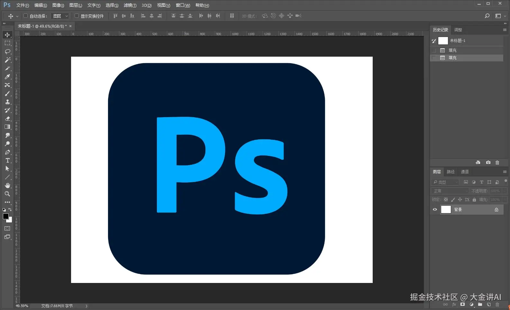This screenshot has width=510, height=310.
Task: Toggle pixel layer filter in Layers panel
Action: click(466, 182)
